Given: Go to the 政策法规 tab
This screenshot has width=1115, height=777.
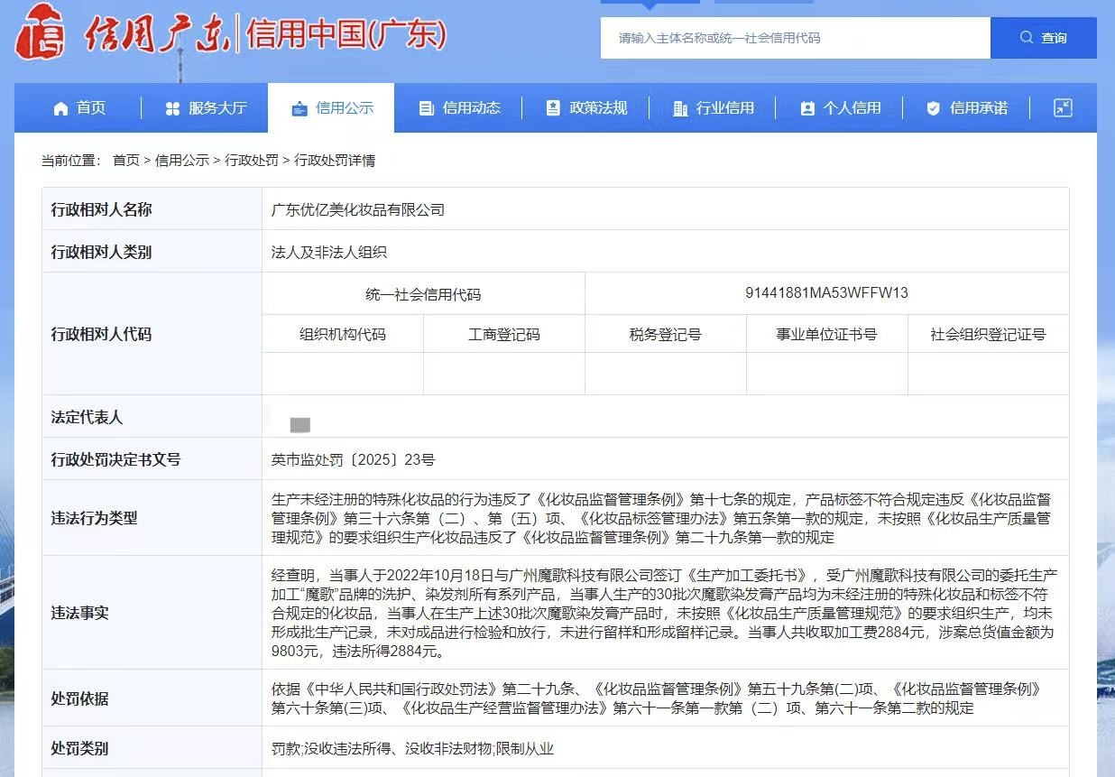Looking at the screenshot, I should click(x=585, y=108).
